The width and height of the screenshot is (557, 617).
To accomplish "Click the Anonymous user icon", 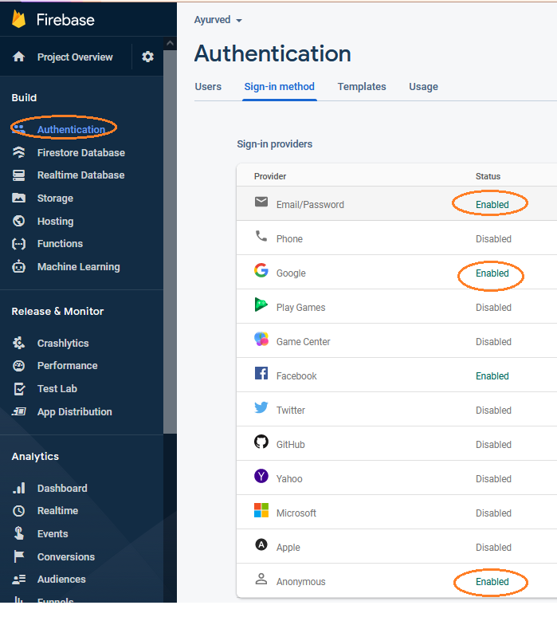I will pos(261,579).
